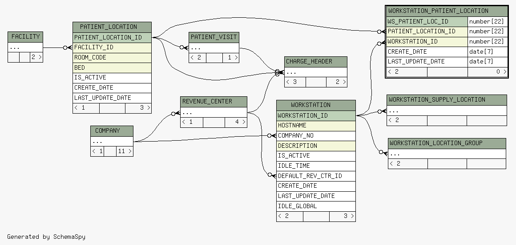Select the IDLE_TIME column row
The width and height of the screenshot is (516, 245).
(316, 166)
